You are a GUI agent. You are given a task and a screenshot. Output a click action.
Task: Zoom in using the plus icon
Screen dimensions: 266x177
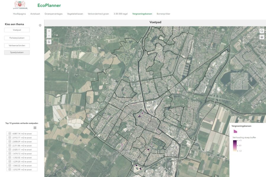[x=48, y=30]
